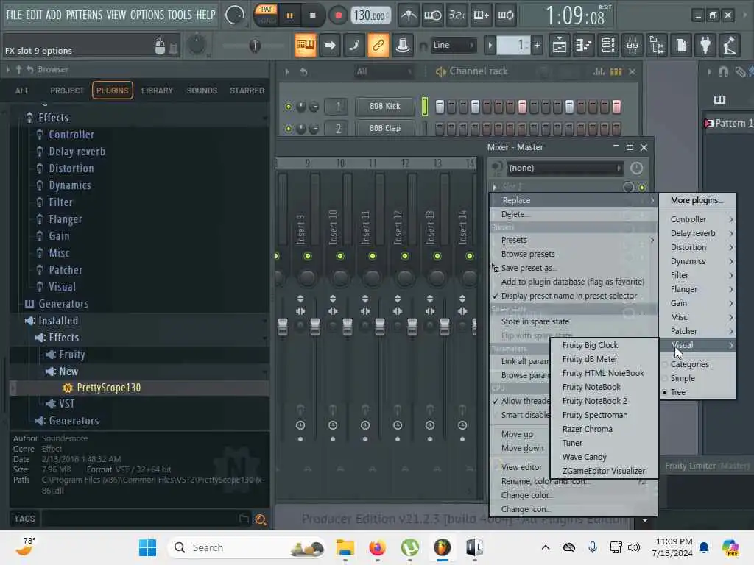The image size is (754, 565).
Task: Toggle Insert 9 mixer track enable LED
Action: (x=308, y=256)
